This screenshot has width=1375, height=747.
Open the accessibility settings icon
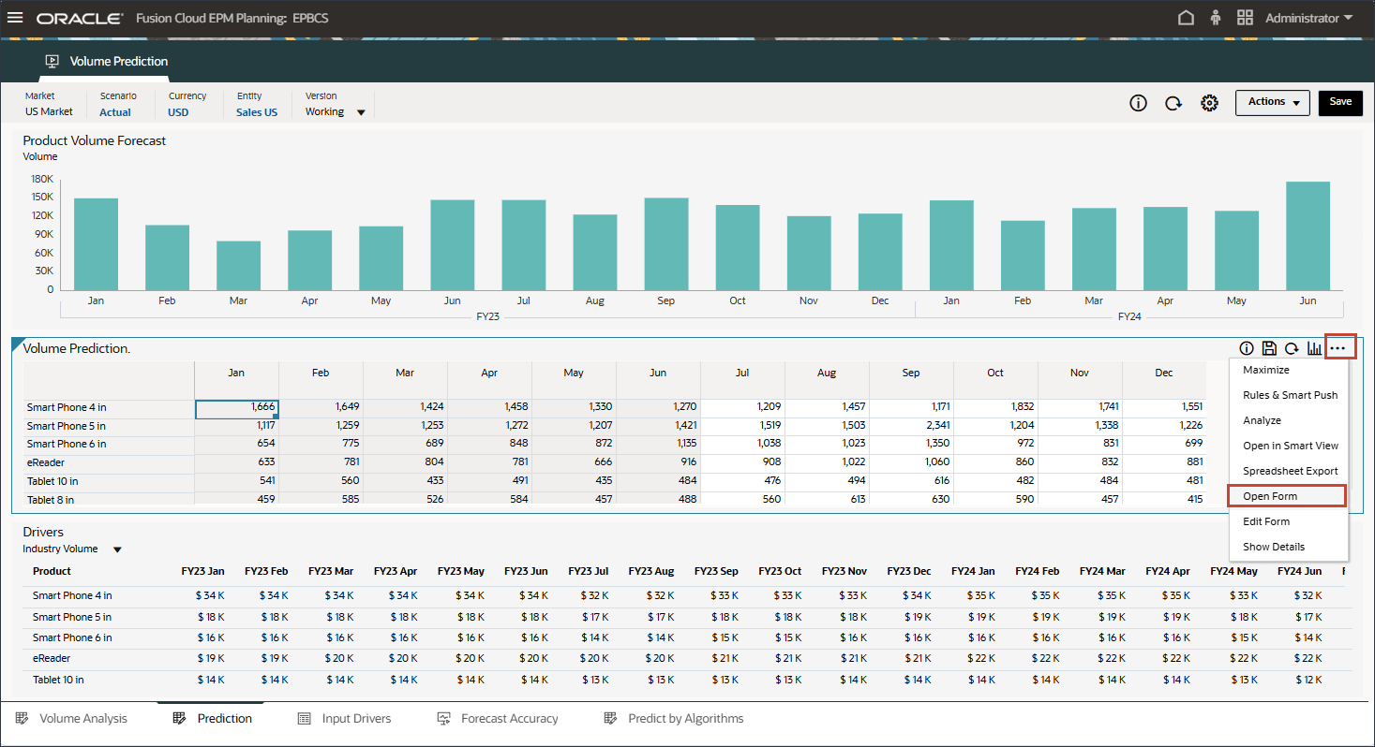[1216, 18]
